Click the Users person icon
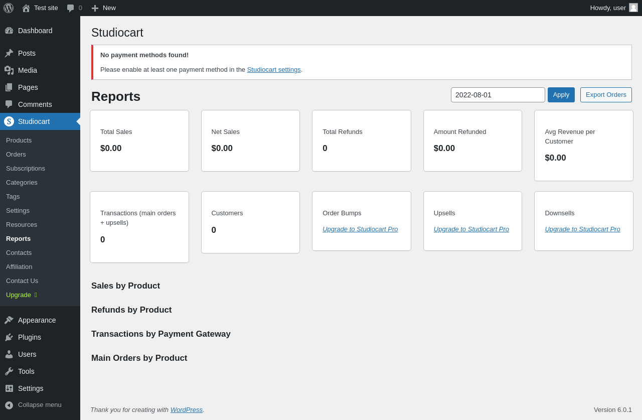 (x=9, y=354)
